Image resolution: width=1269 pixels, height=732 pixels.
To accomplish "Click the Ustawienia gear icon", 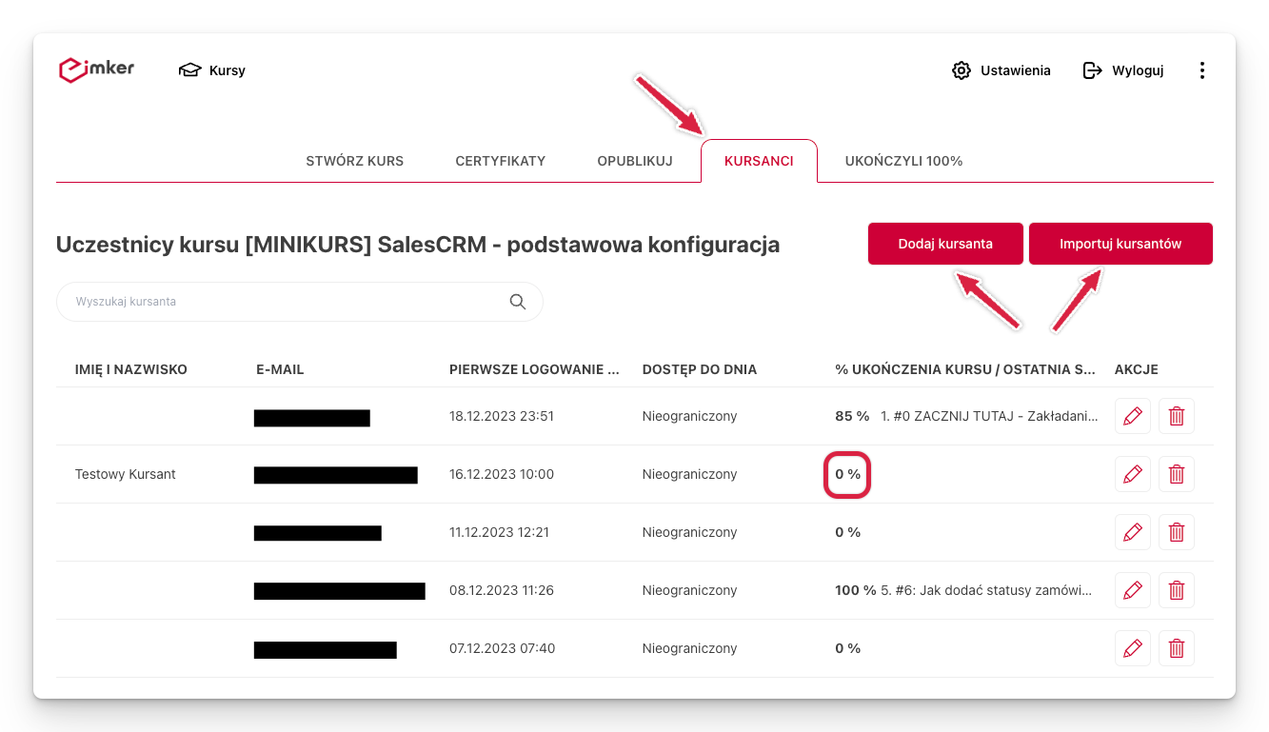I will click(x=963, y=69).
